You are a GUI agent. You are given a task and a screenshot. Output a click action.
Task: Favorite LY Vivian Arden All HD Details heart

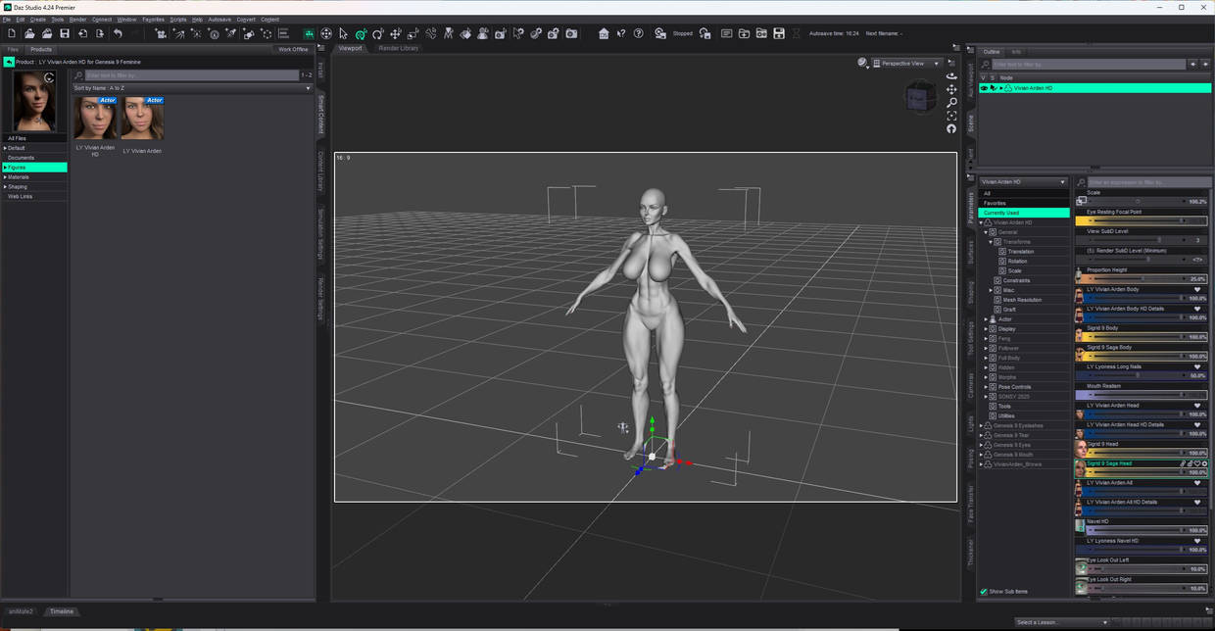click(x=1196, y=502)
